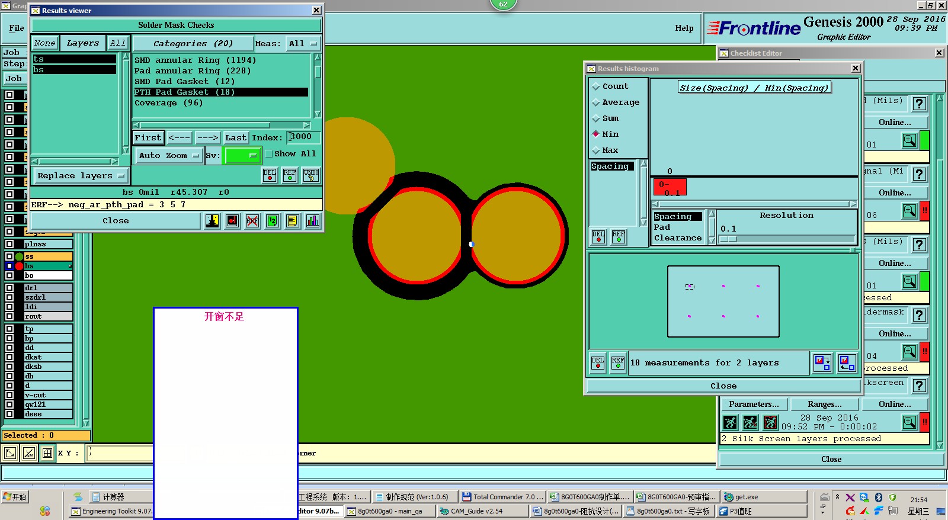The height and width of the screenshot is (520, 948).
Task: Open Total Commander from the taskbar
Action: coord(502,497)
